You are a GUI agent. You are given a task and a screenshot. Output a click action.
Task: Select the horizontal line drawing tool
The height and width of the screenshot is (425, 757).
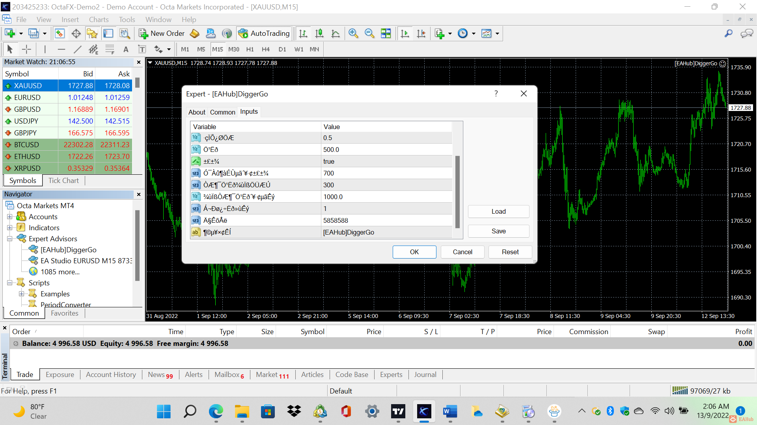click(x=61, y=49)
